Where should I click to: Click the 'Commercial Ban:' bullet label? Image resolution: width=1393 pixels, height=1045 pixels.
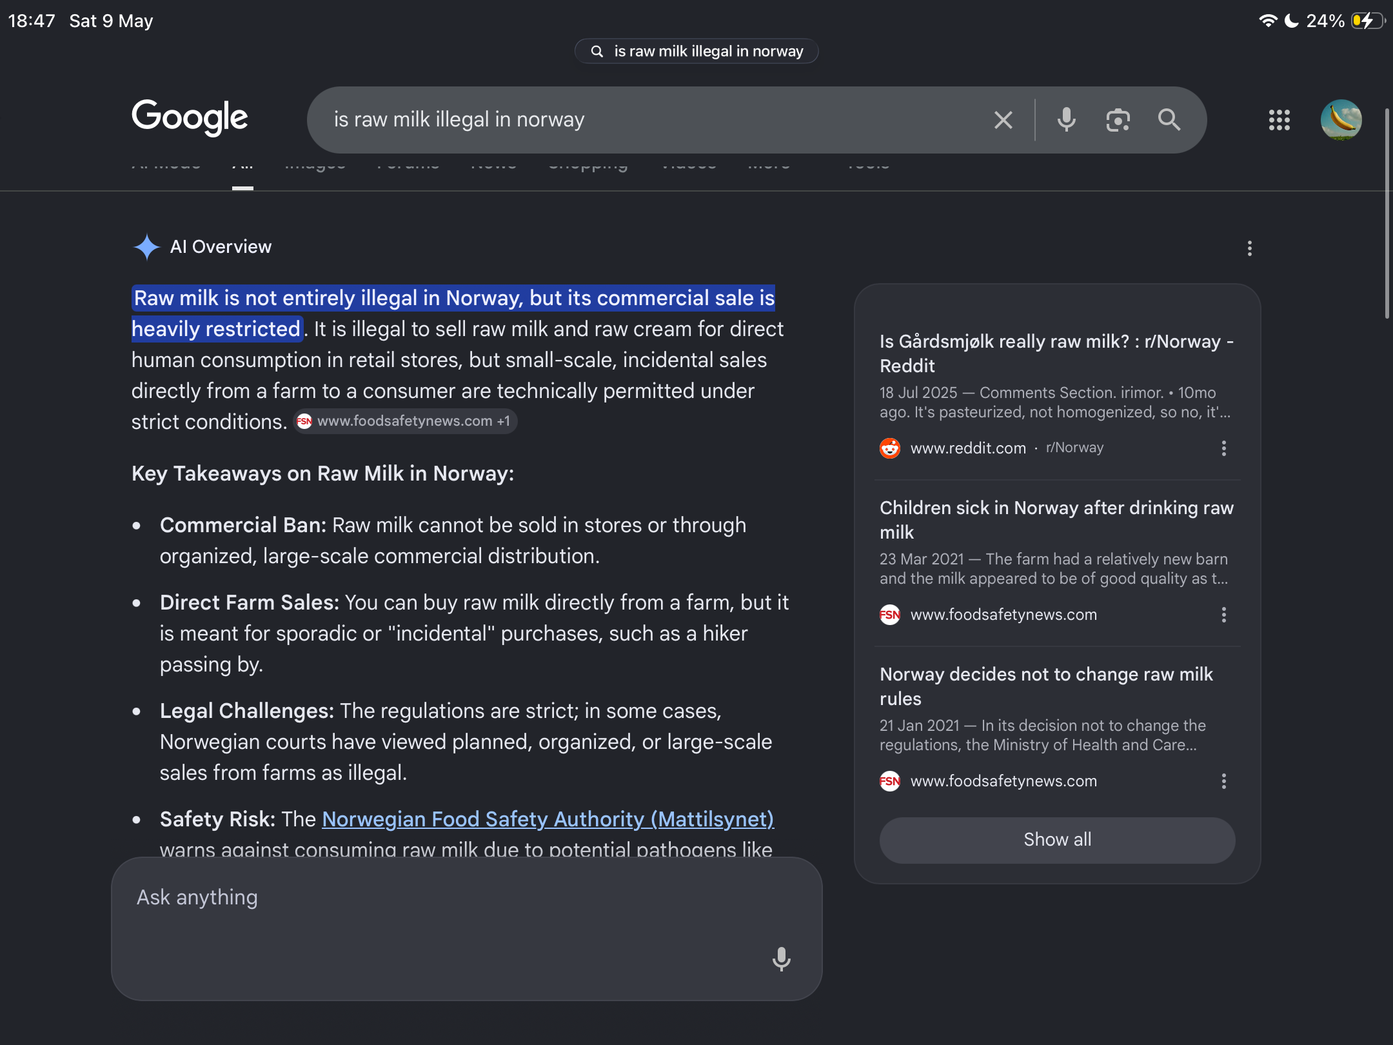[243, 525]
